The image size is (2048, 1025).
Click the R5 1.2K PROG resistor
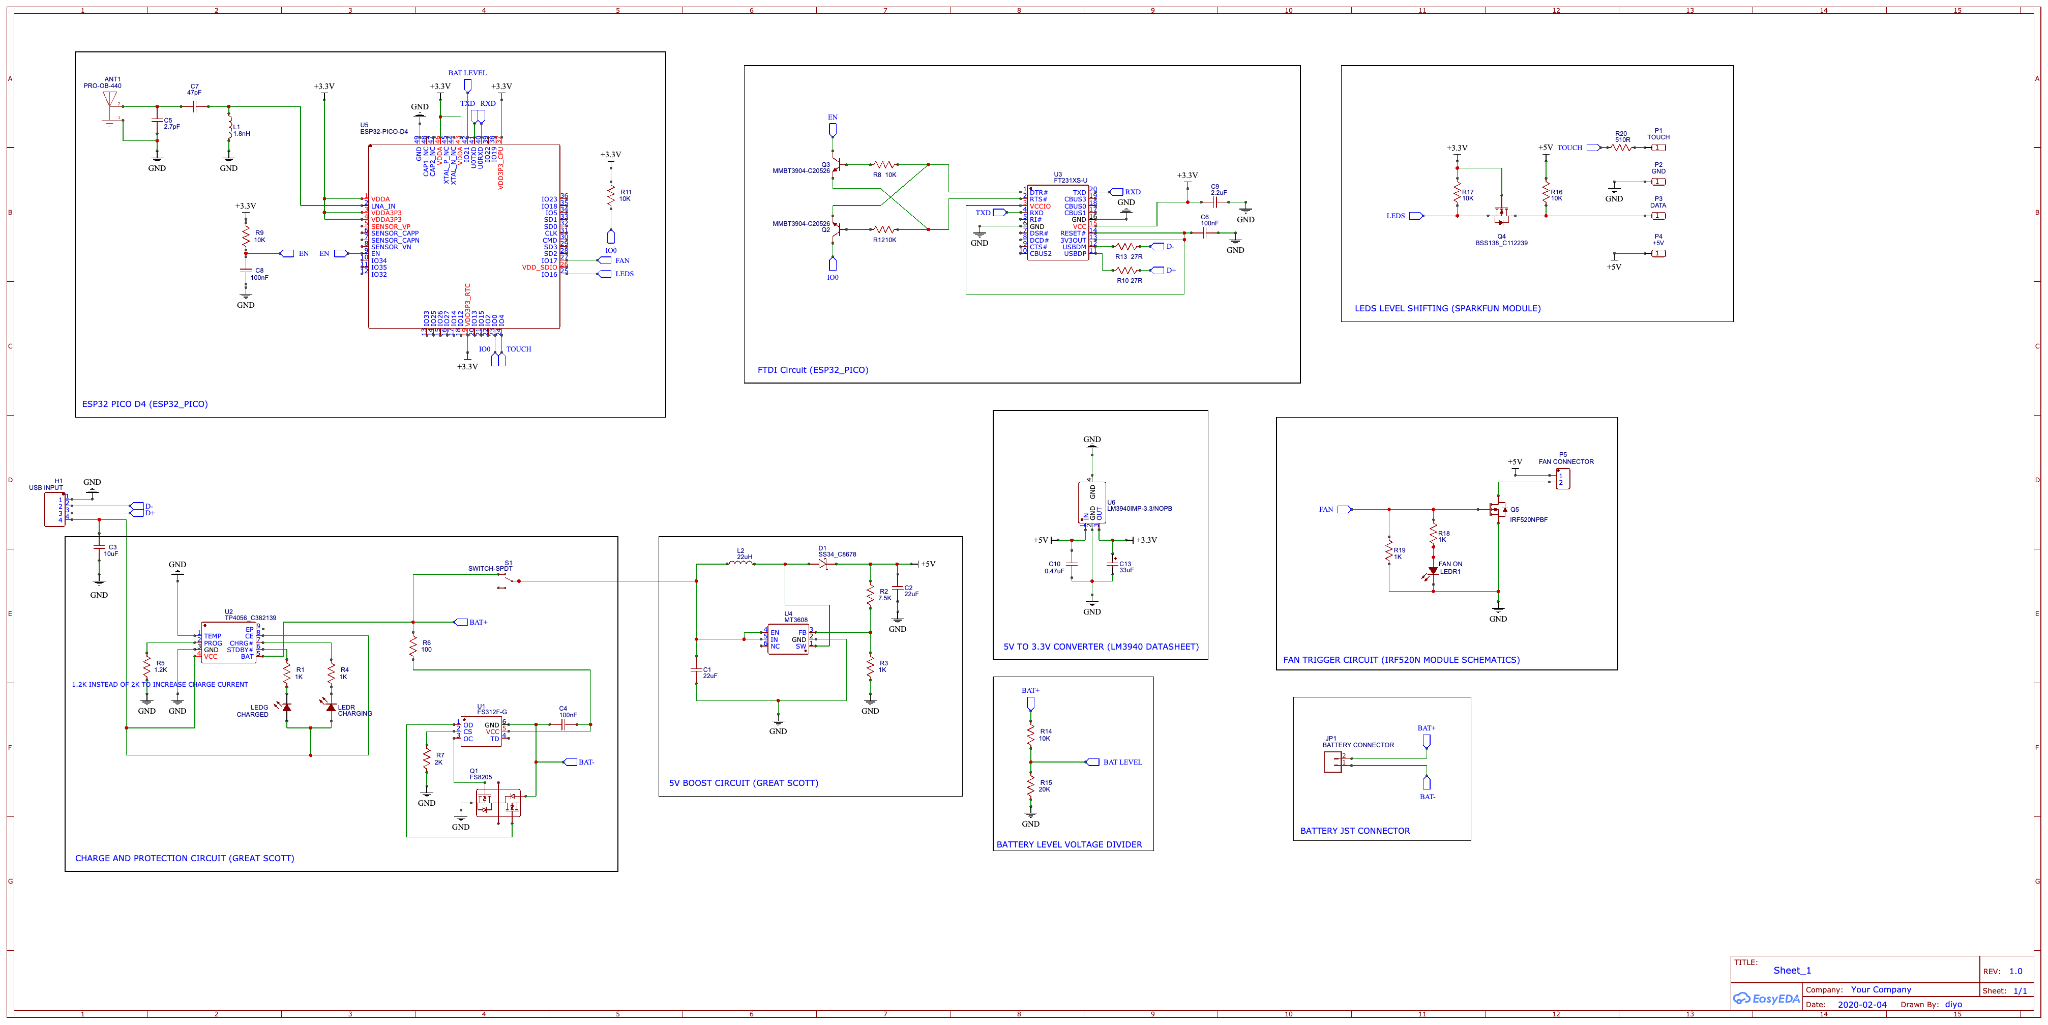click(147, 666)
